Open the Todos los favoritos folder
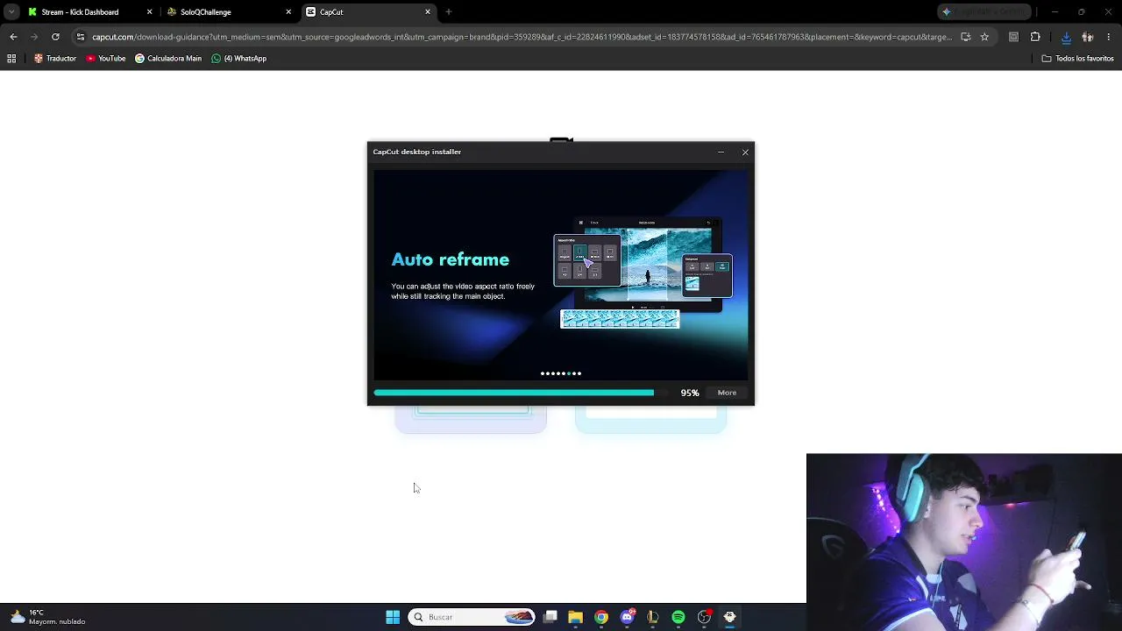Image resolution: width=1122 pixels, height=631 pixels. click(x=1078, y=59)
